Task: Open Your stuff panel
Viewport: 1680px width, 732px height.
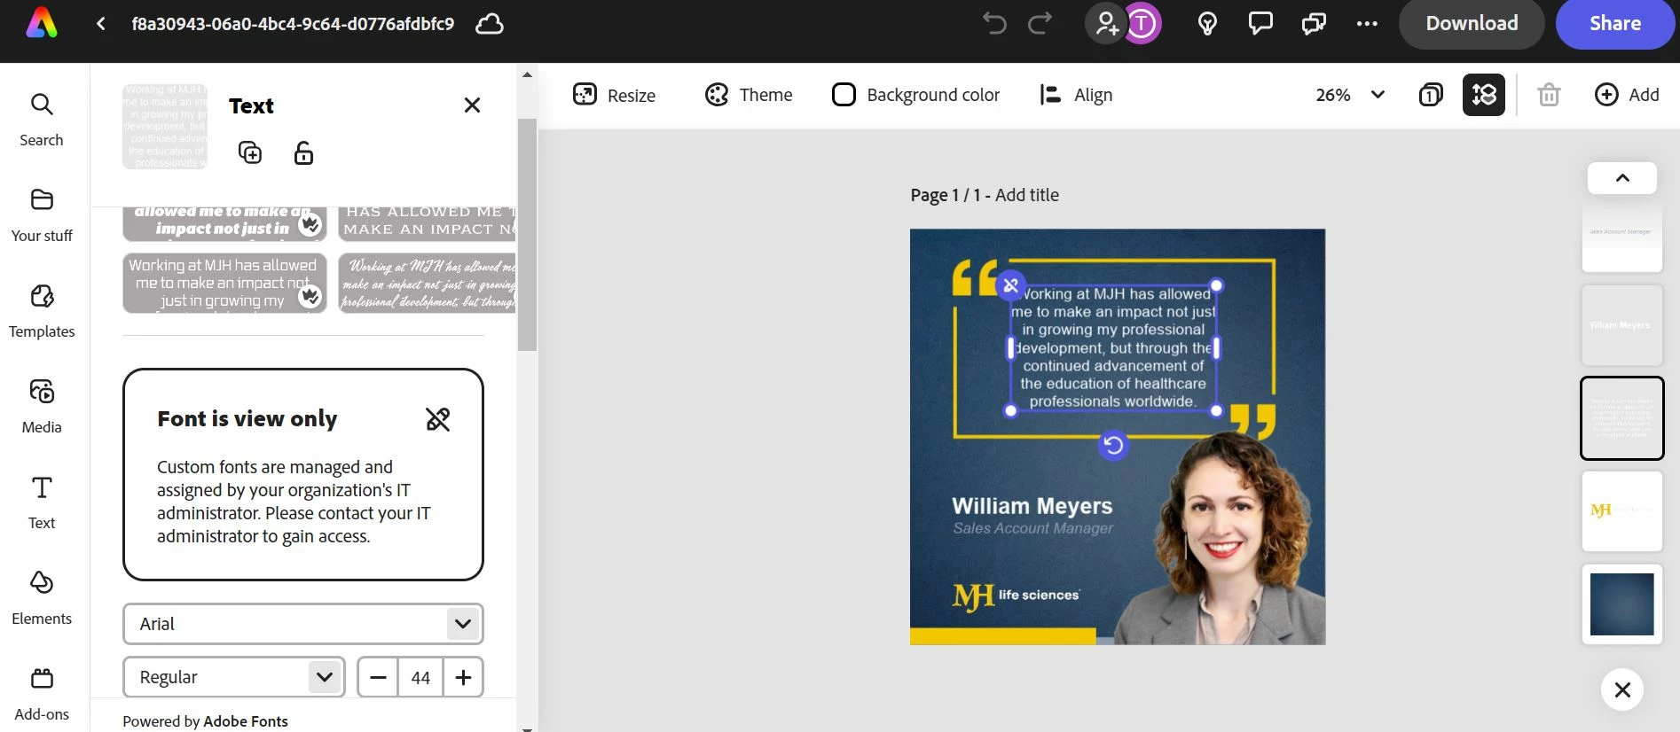Action: coord(42,215)
